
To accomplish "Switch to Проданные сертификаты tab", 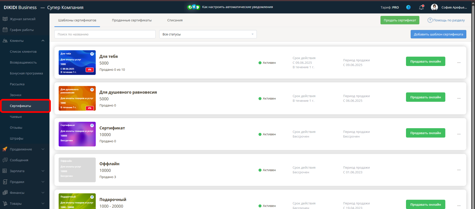I will tap(132, 20).
